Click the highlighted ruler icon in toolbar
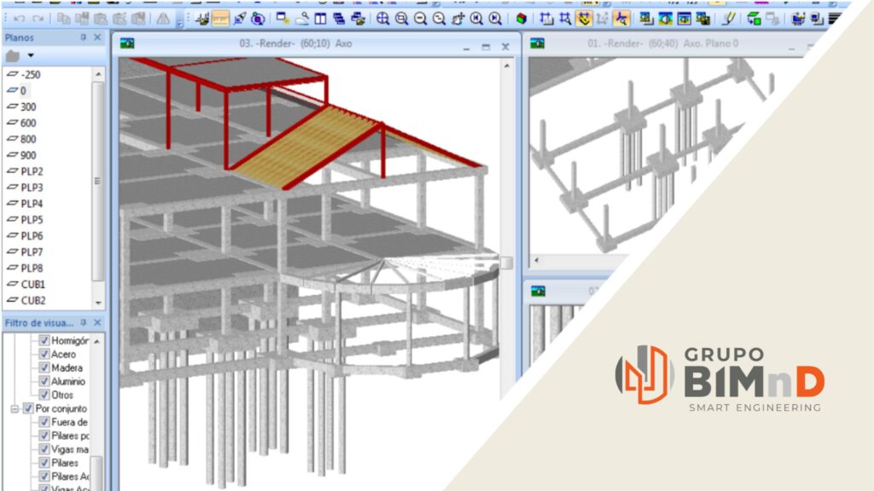The height and width of the screenshot is (491, 874). (x=220, y=19)
